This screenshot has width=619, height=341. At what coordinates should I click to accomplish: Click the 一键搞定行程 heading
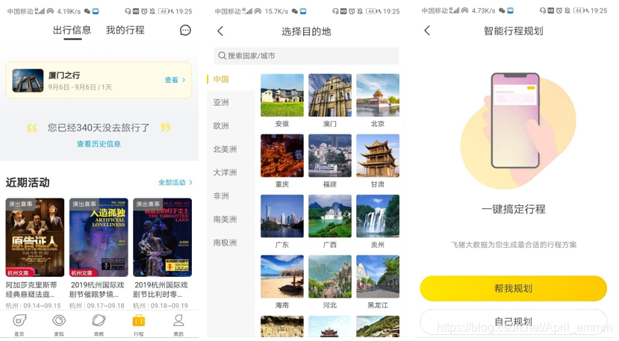tap(513, 209)
